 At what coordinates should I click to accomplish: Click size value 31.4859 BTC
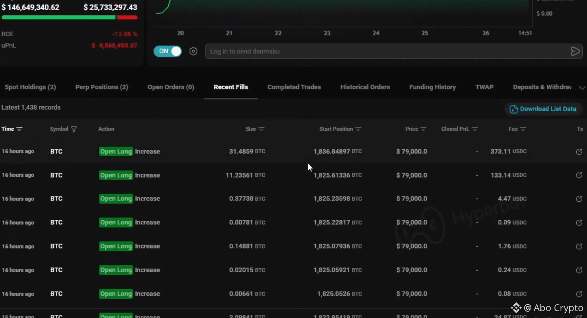click(247, 152)
